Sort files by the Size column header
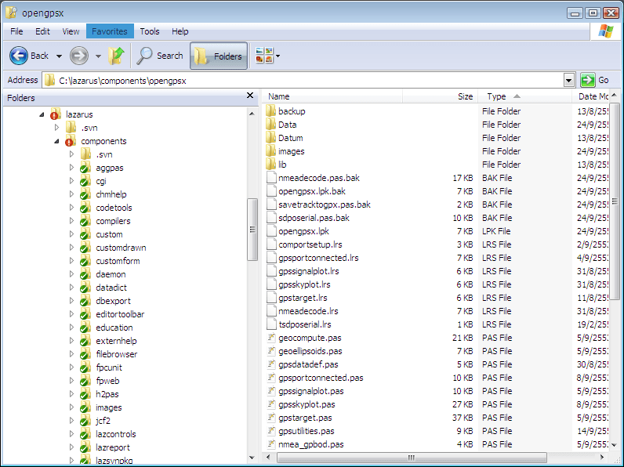 (440, 96)
